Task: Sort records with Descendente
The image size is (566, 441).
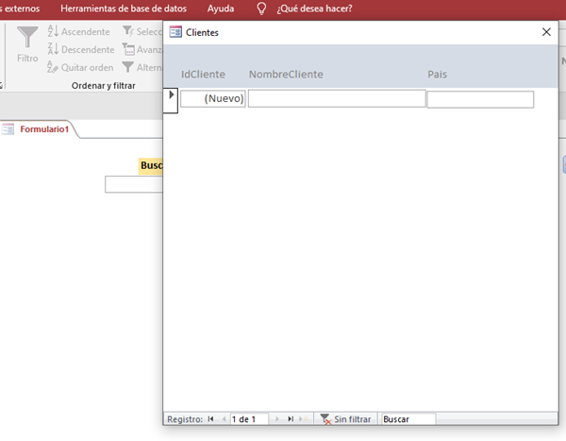Action: point(80,50)
